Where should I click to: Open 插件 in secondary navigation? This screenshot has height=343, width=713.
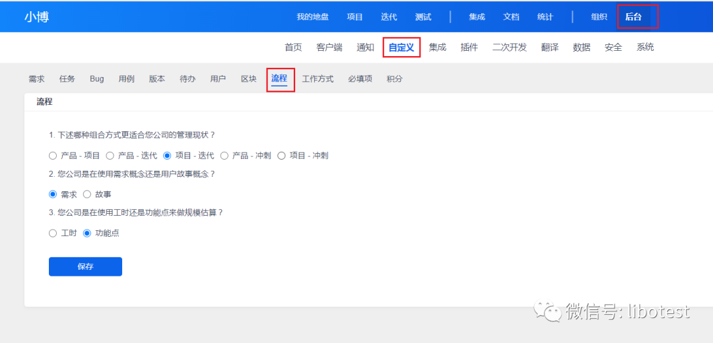point(469,47)
